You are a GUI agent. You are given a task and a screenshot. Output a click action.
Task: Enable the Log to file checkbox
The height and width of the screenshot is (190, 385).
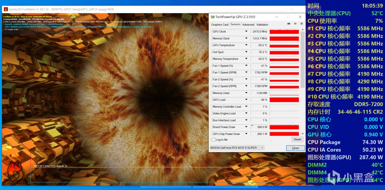pyautogui.click(x=214, y=140)
